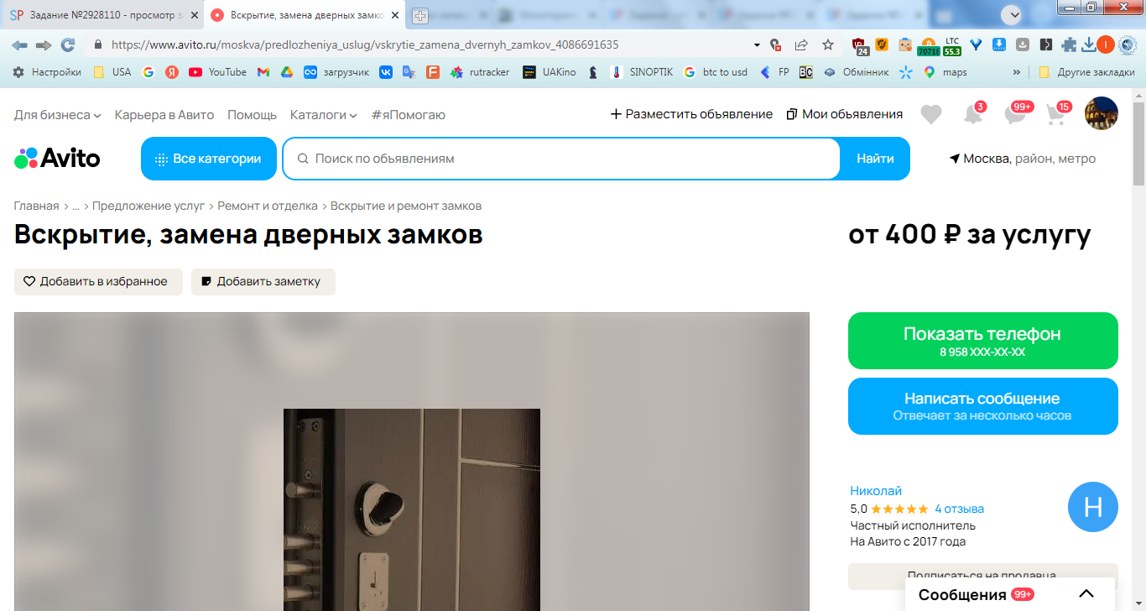Open the puzzle-piece extensions menu
The image size is (1146, 611).
pos(1069,44)
